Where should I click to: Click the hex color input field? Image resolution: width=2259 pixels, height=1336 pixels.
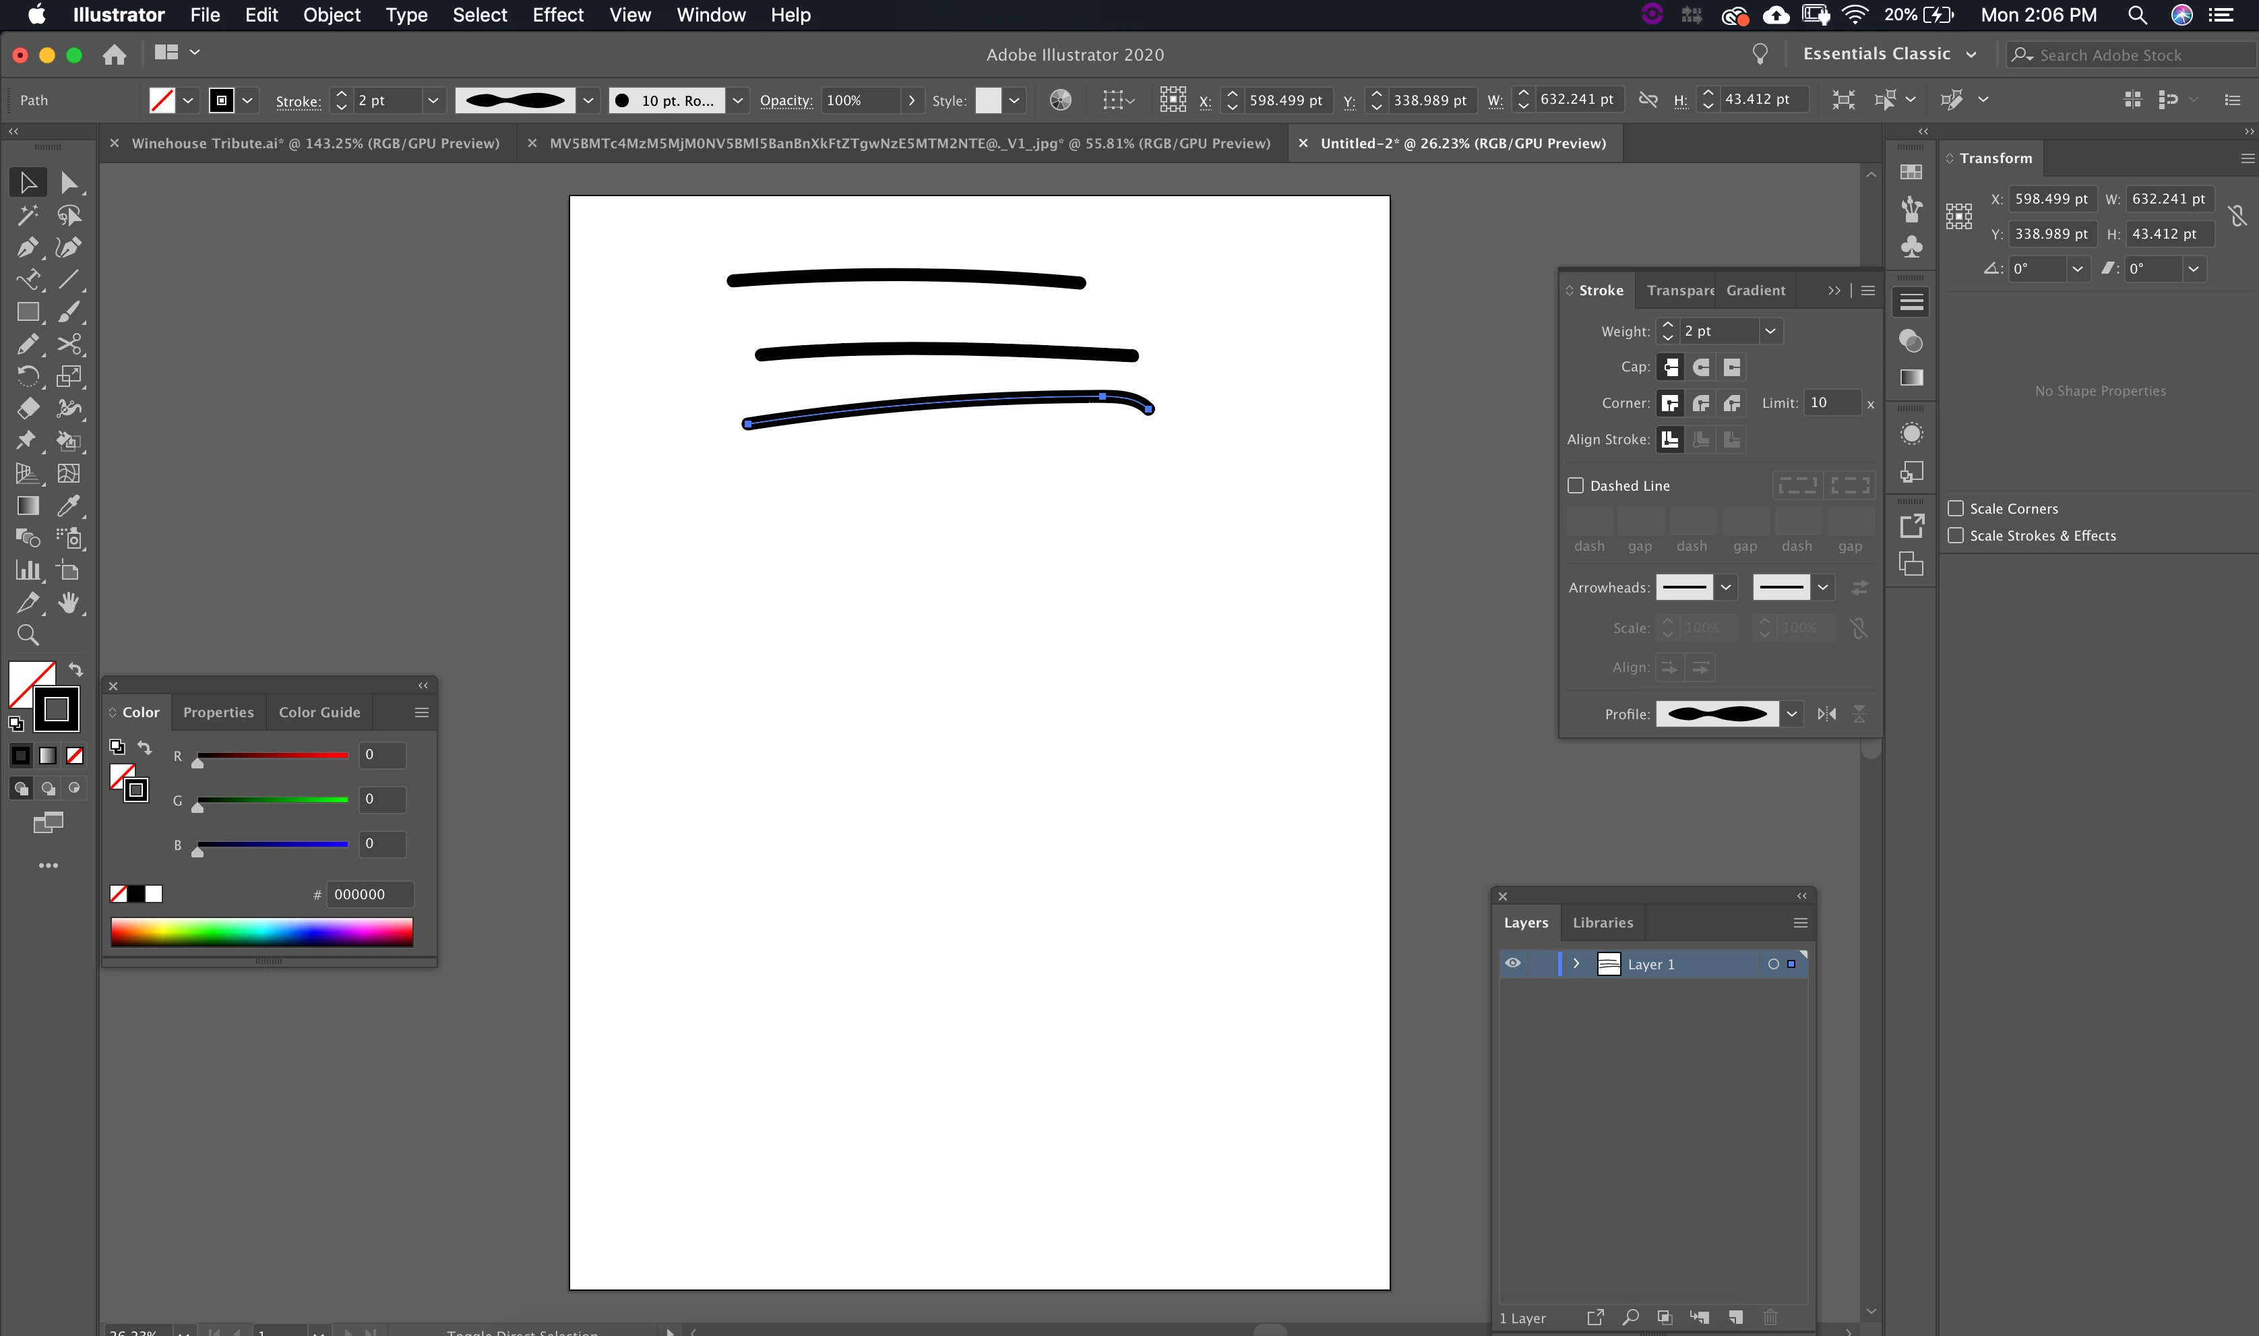click(x=370, y=894)
